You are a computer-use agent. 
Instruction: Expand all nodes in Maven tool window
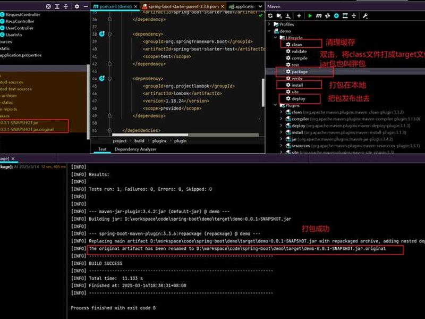(x=345, y=16)
